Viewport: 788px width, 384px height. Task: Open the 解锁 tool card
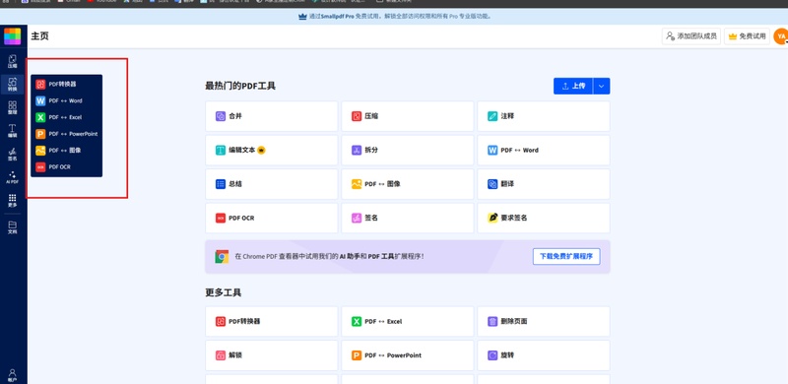point(272,355)
